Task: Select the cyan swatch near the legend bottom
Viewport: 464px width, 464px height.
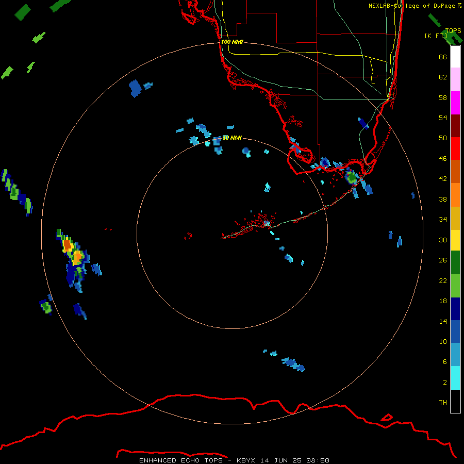Action: (x=455, y=378)
